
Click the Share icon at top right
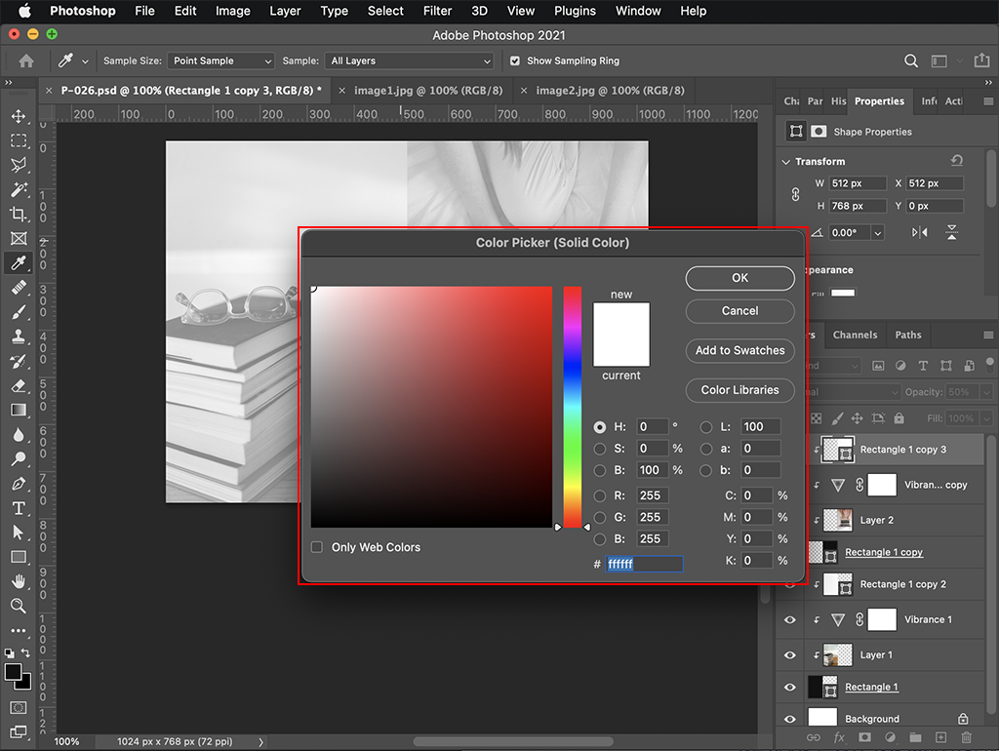click(x=981, y=59)
